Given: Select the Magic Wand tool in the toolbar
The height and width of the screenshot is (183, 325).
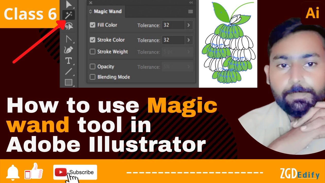Looking at the screenshot, I should [69, 15].
